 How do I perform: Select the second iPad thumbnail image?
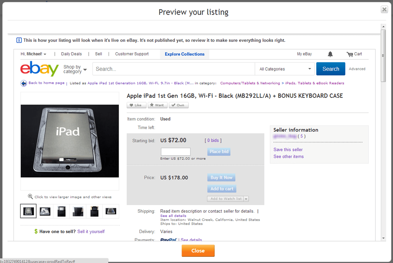pyautogui.click(x=45, y=211)
